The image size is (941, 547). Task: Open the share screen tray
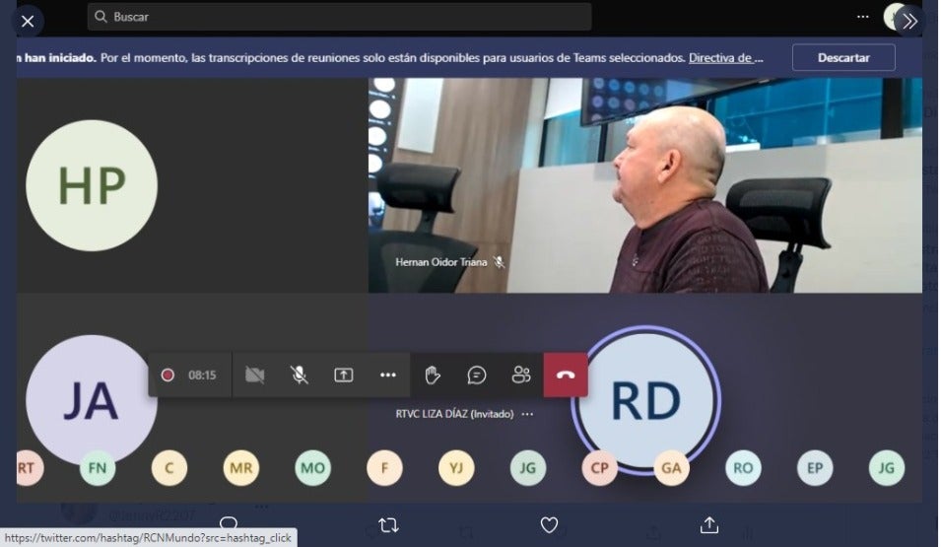343,375
